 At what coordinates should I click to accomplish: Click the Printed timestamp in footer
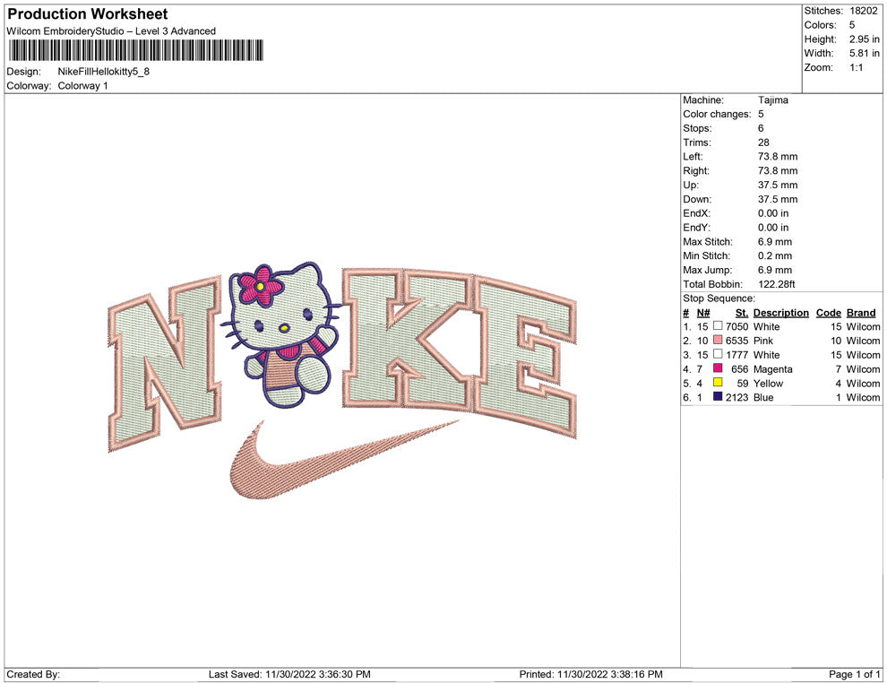[x=590, y=674]
